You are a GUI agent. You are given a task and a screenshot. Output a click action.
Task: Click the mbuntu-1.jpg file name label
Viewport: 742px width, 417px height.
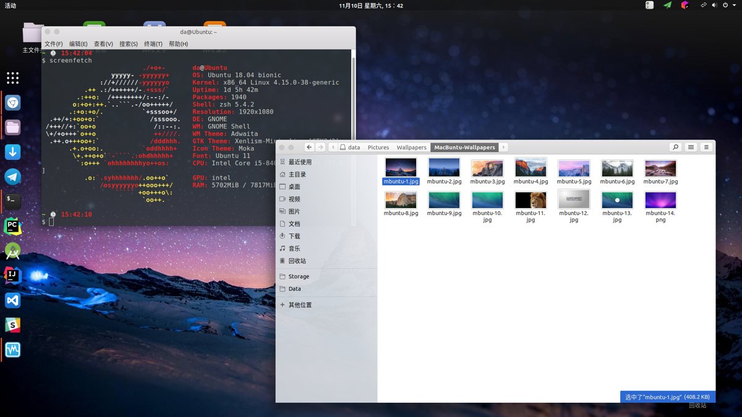401,182
